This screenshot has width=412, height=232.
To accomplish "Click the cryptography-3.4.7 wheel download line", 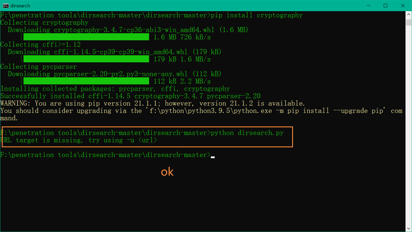I will [128, 30].
